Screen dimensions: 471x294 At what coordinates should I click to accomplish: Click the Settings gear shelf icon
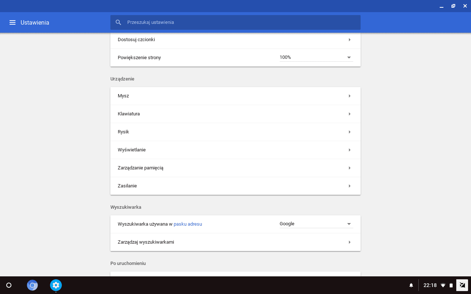pos(56,285)
